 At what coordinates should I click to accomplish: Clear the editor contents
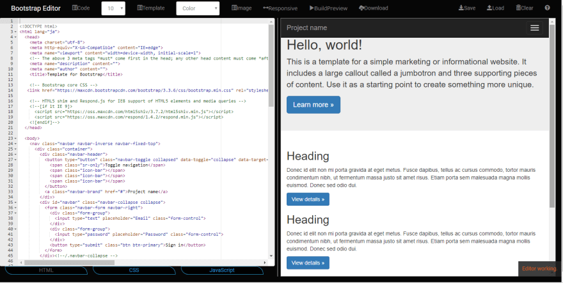coord(525,8)
